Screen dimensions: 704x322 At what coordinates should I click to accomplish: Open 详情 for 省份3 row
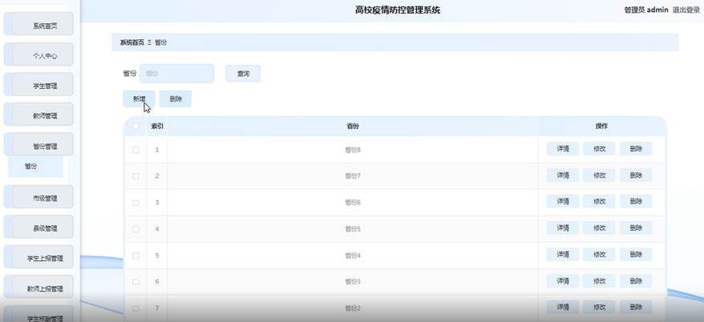click(x=563, y=280)
